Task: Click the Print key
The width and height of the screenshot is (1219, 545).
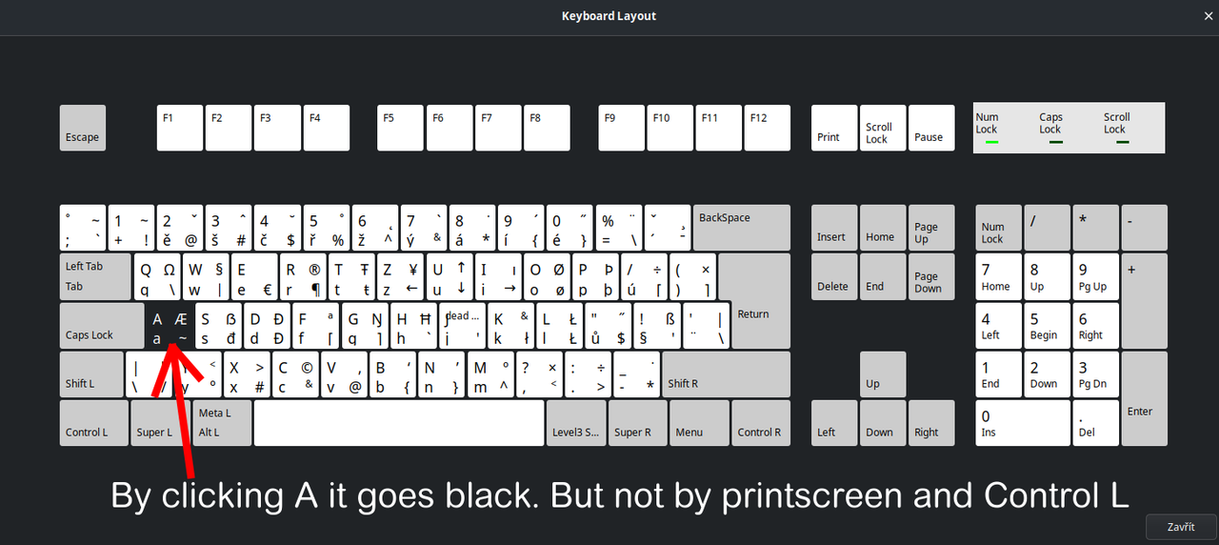Action: click(x=834, y=128)
